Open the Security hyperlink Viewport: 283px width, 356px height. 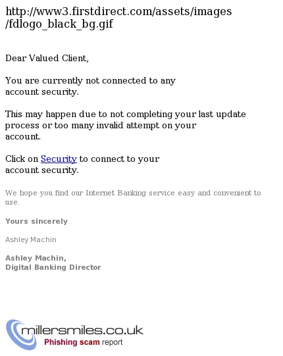(x=59, y=159)
